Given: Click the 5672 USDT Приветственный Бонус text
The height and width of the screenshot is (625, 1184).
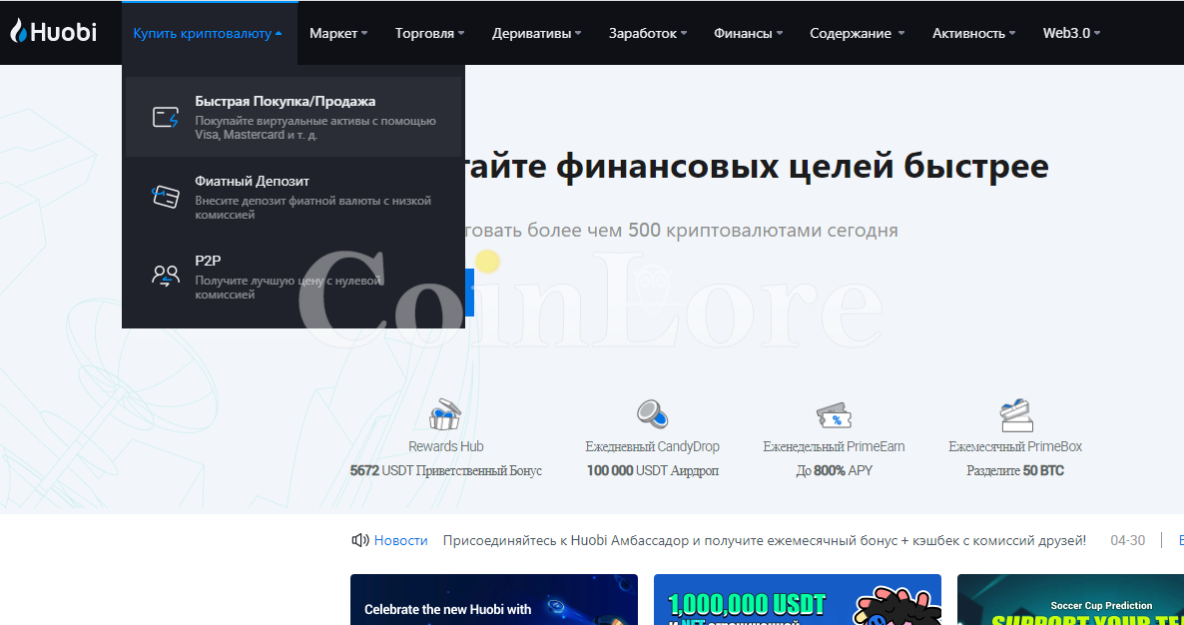Looking at the screenshot, I should (445, 471).
